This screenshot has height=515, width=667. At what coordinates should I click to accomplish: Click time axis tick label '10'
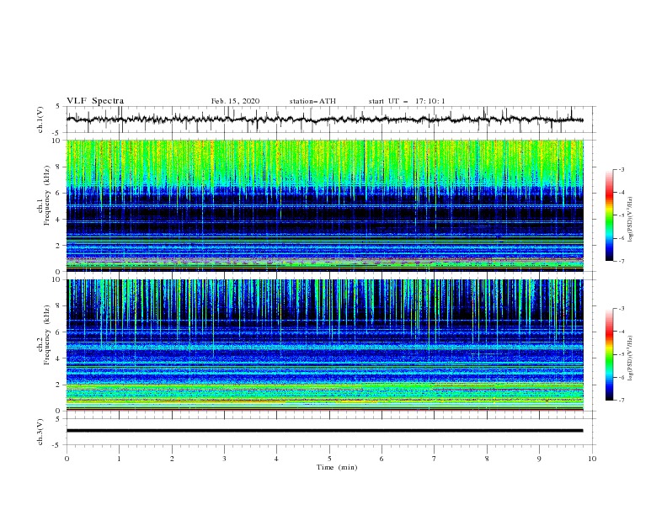pyautogui.click(x=592, y=459)
